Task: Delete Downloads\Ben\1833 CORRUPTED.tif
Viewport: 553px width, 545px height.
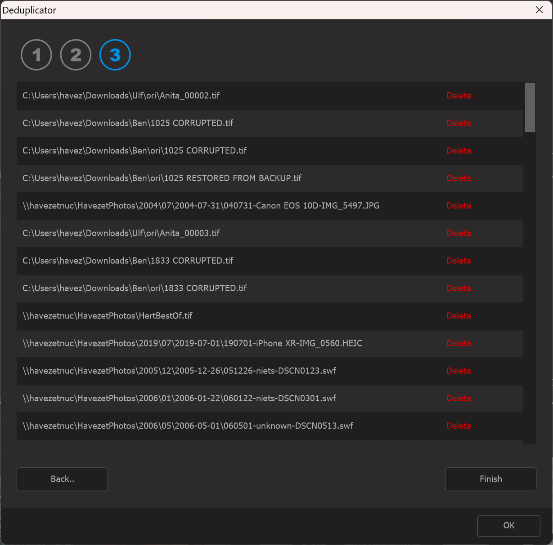Action: point(459,261)
